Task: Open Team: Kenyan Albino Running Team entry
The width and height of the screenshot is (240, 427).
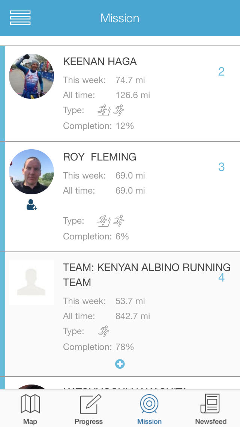Action: click(x=147, y=275)
